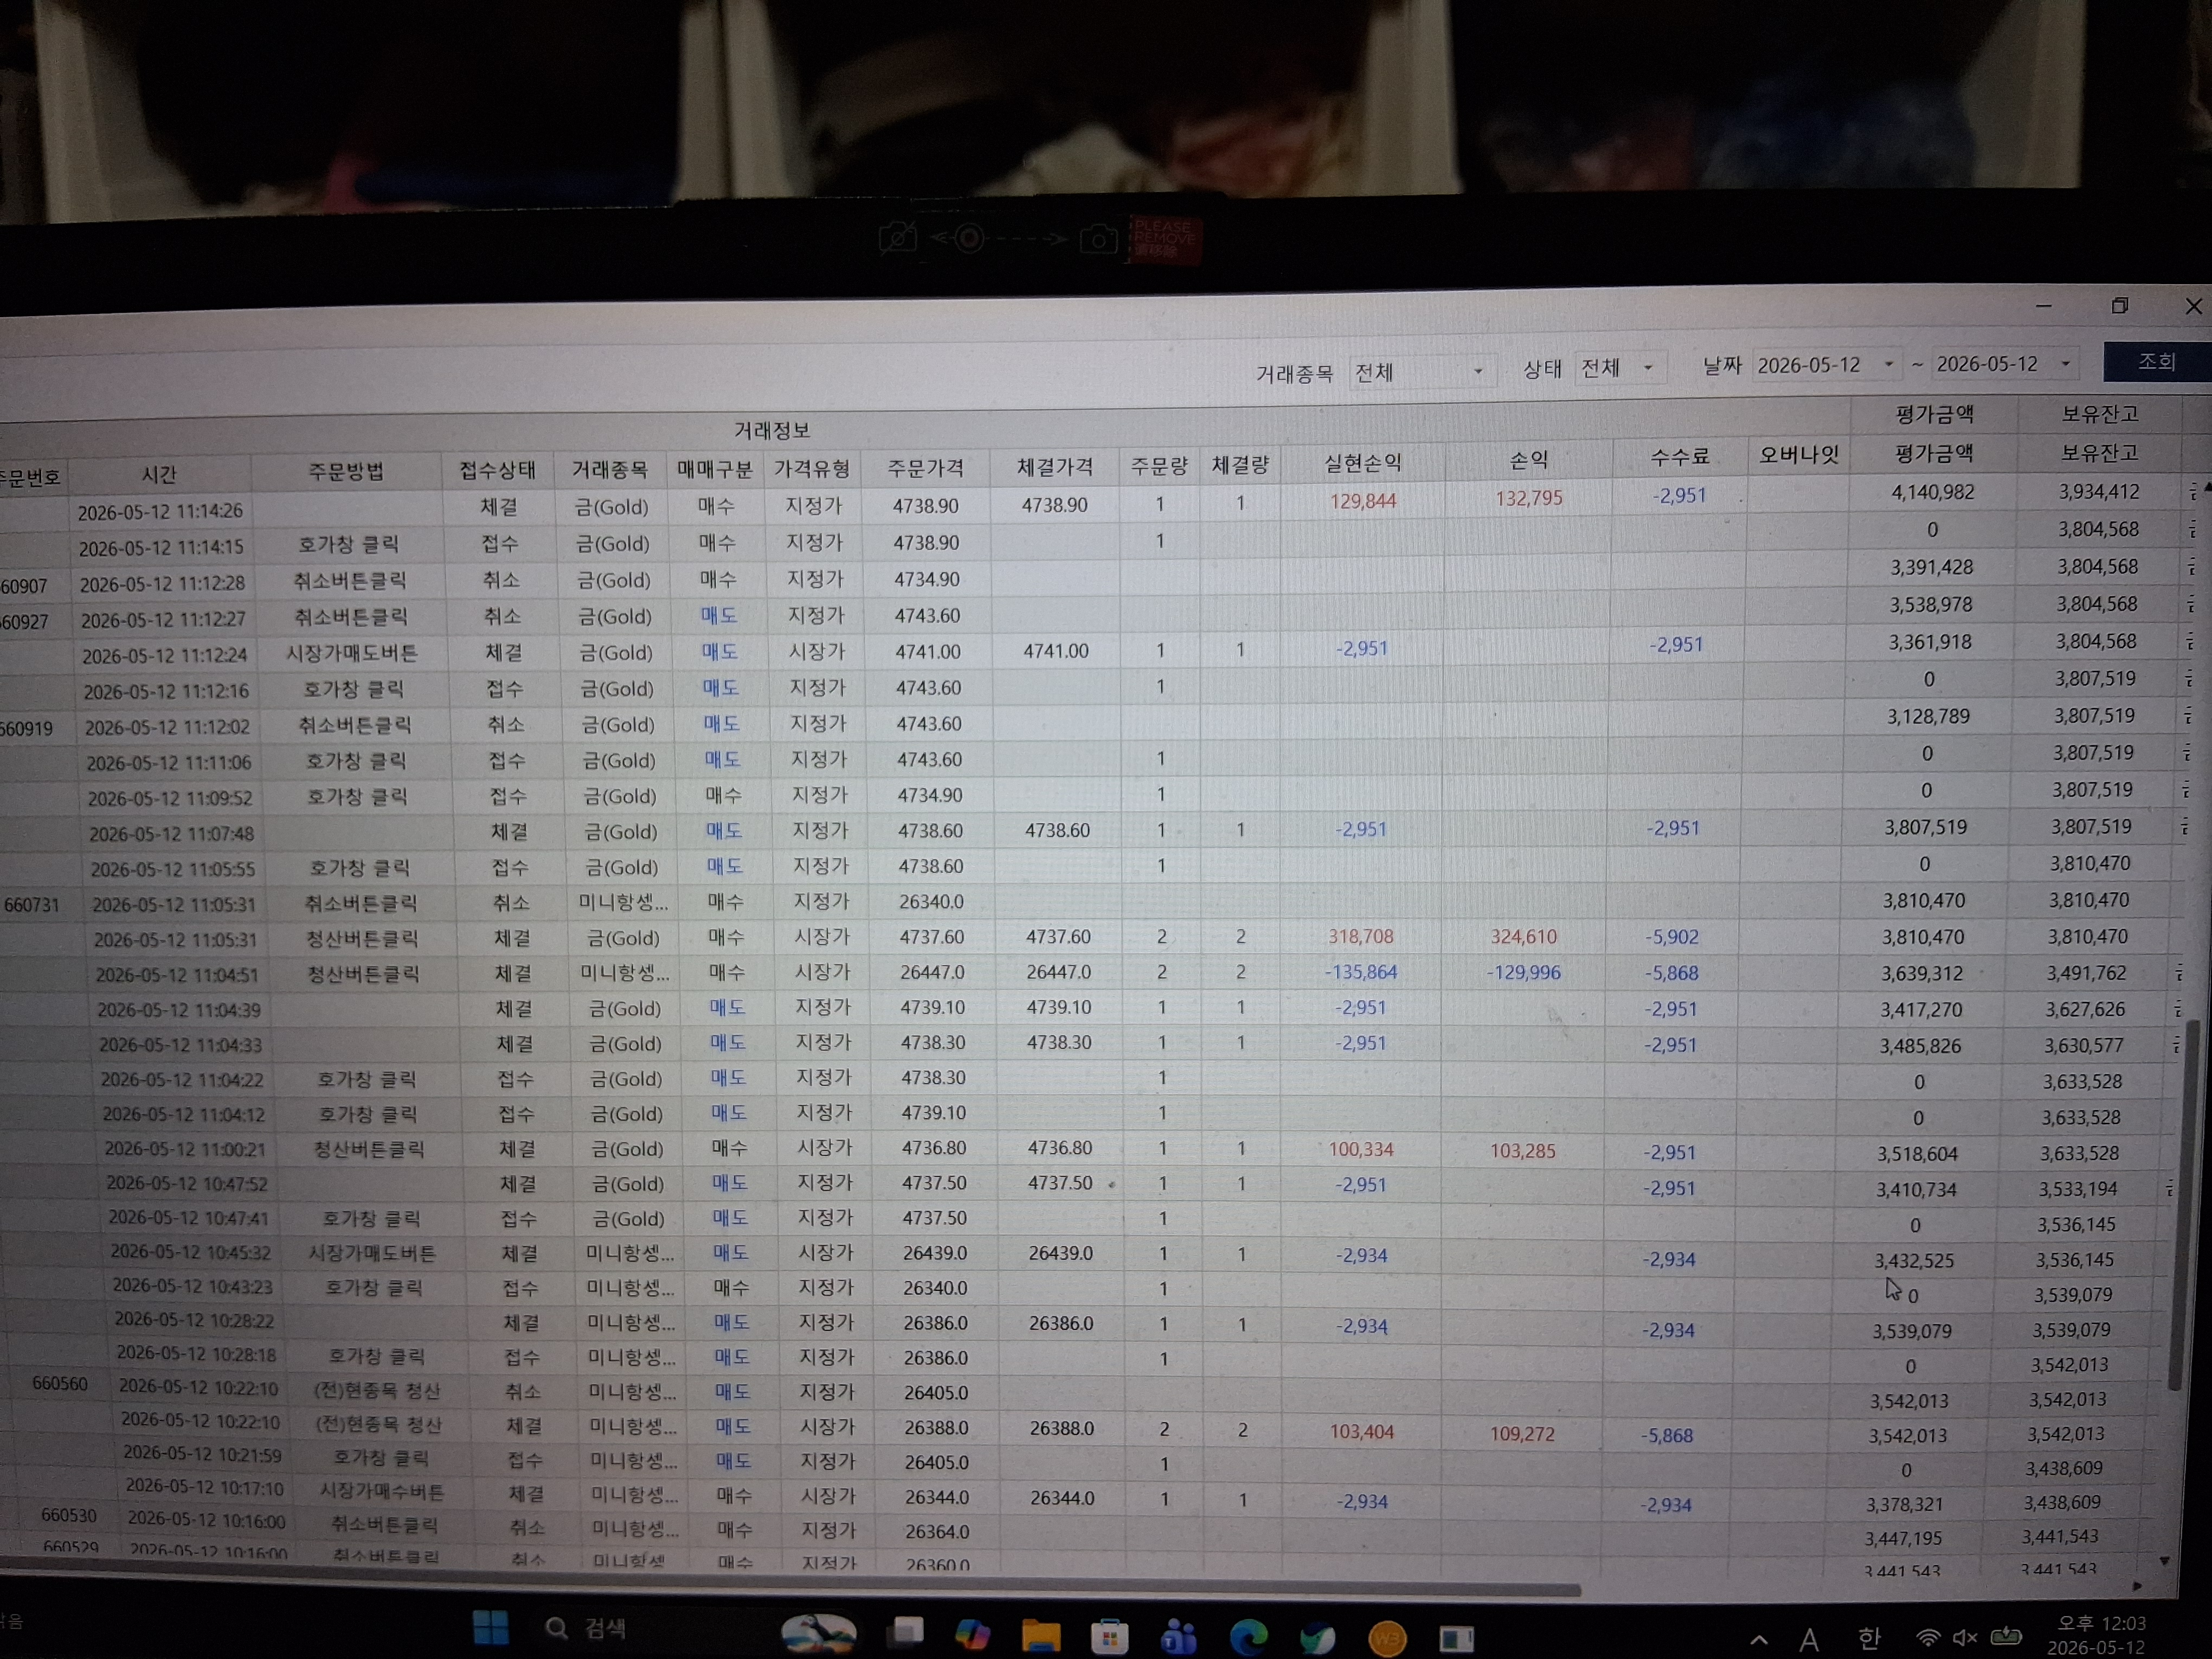
Task: Sort by the 주문방법 column header
Action: [346, 471]
